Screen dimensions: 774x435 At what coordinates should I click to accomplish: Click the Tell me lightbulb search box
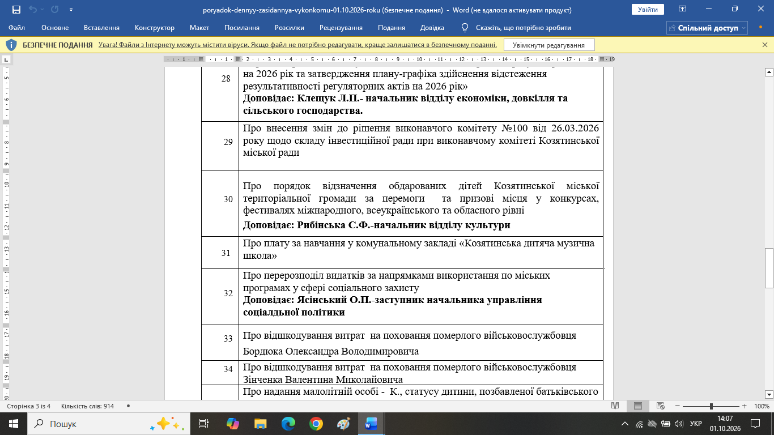[x=516, y=28]
